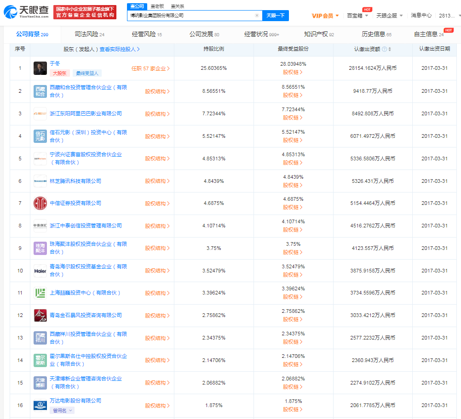Click the portrait photo of 于冬
This screenshot has height=419, width=461.
[x=40, y=68]
